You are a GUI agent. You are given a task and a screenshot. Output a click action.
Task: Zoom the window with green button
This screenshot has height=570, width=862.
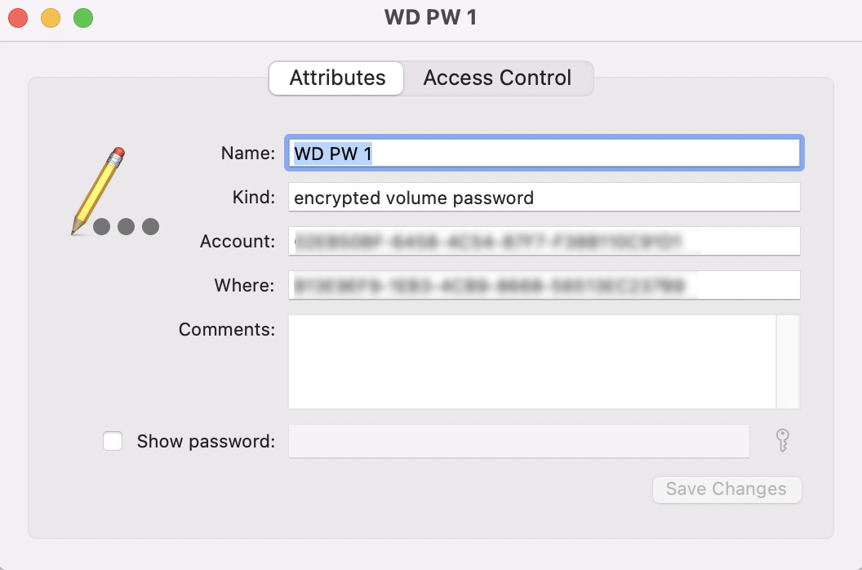click(x=83, y=18)
